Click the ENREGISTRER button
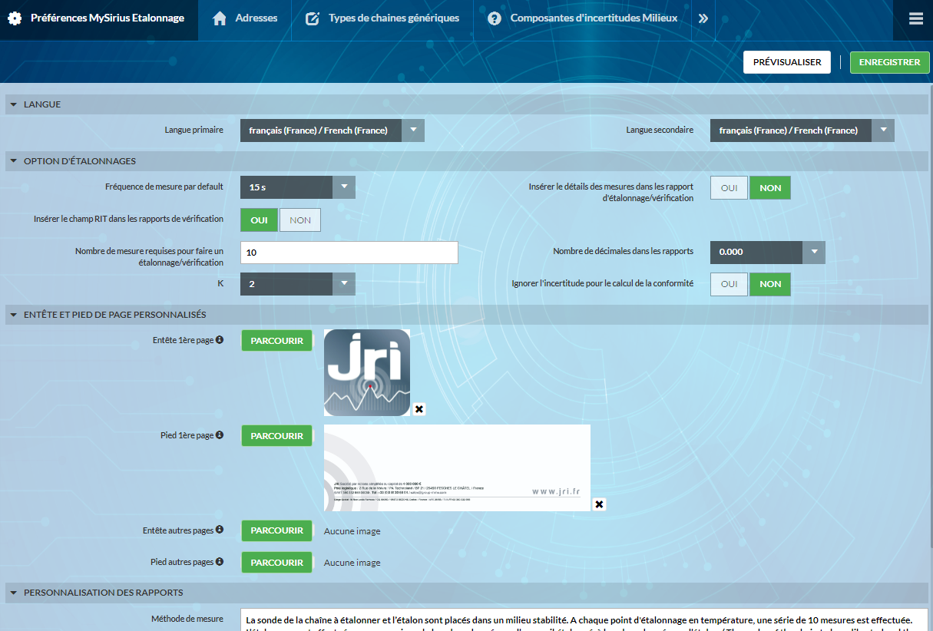The height and width of the screenshot is (631, 933). [x=890, y=62]
